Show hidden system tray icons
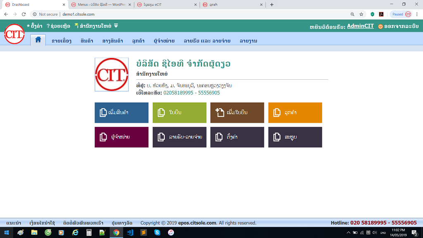Viewport: 423px width, 238px height. pyautogui.click(x=348, y=232)
